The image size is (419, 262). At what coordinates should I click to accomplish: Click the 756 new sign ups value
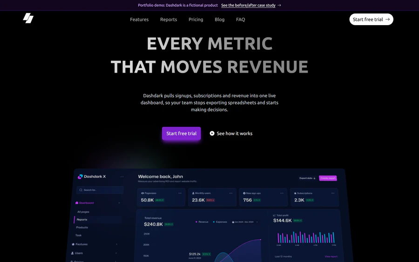click(x=248, y=200)
